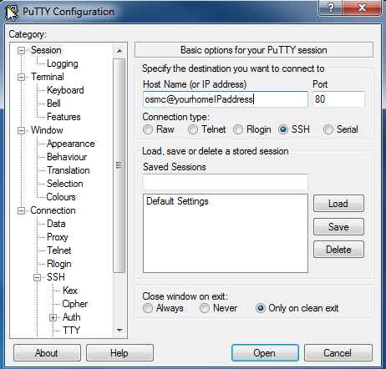Click the Host Name input field

pyautogui.click(x=226, y=99)
